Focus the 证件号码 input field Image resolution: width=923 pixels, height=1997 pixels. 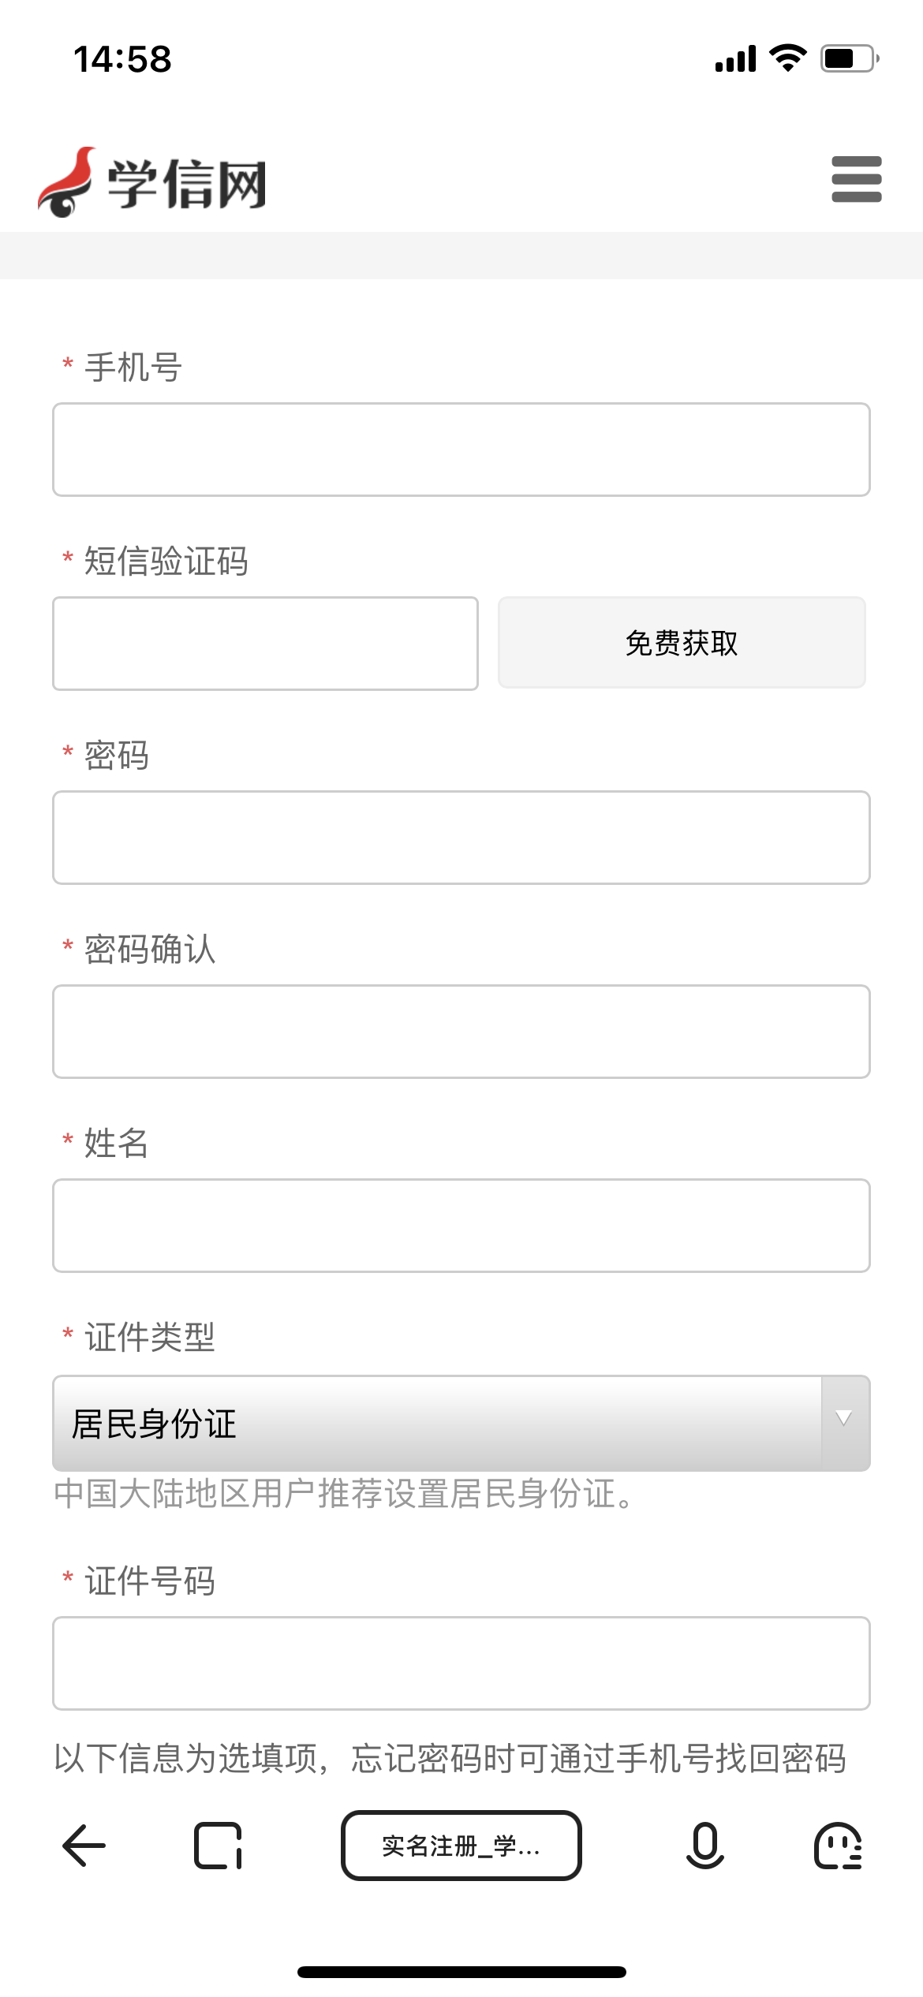(x=461, y=1663)
